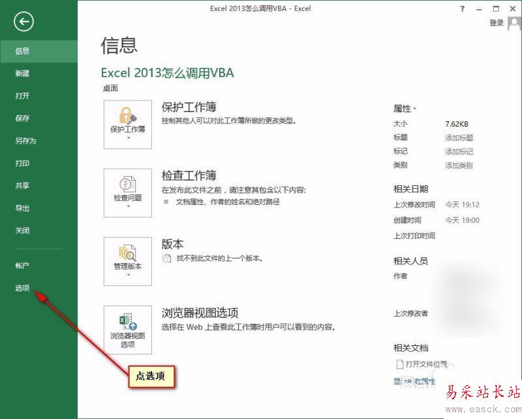This screenshot has height=419, width=522.
Task: Click the file icon next to 打开文件位置
Action: [400, 364]
